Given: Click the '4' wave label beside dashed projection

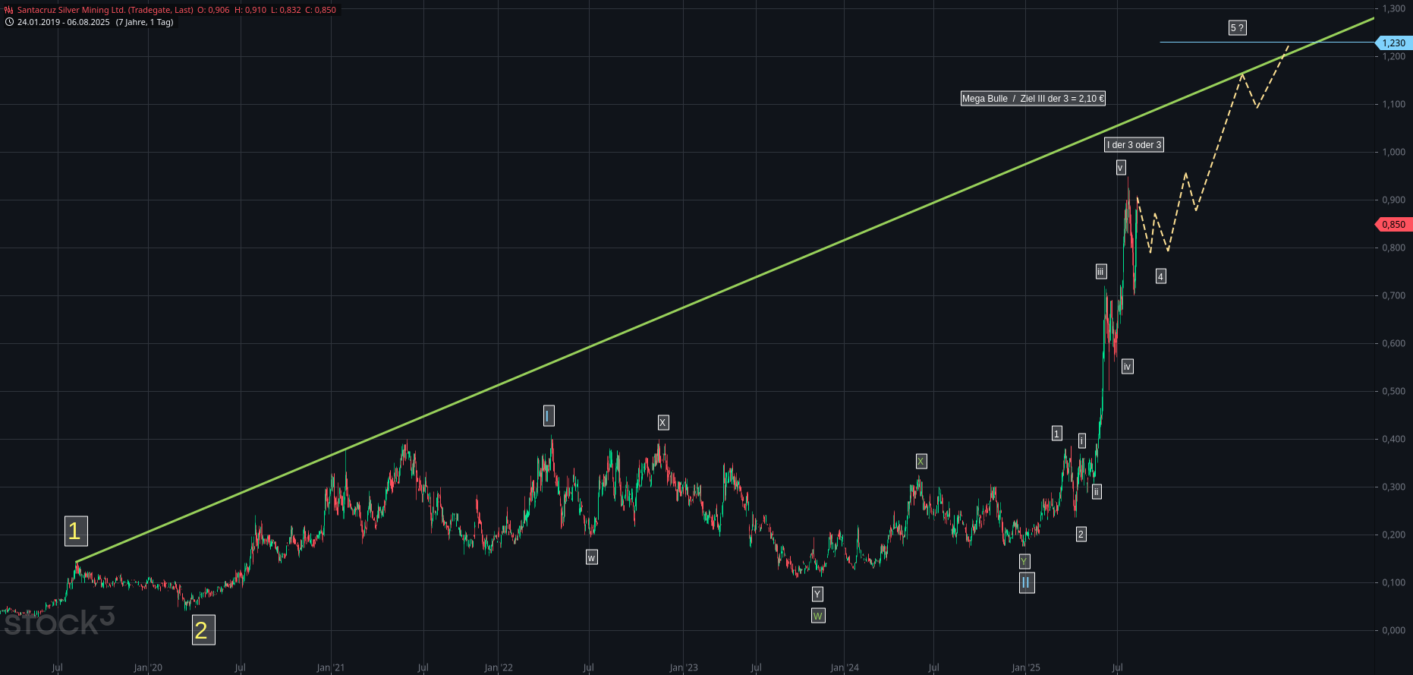Looking at the screenshot, I should pos(1161,276).
